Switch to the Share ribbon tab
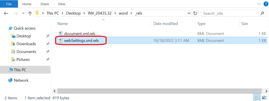 pos(45,4)
